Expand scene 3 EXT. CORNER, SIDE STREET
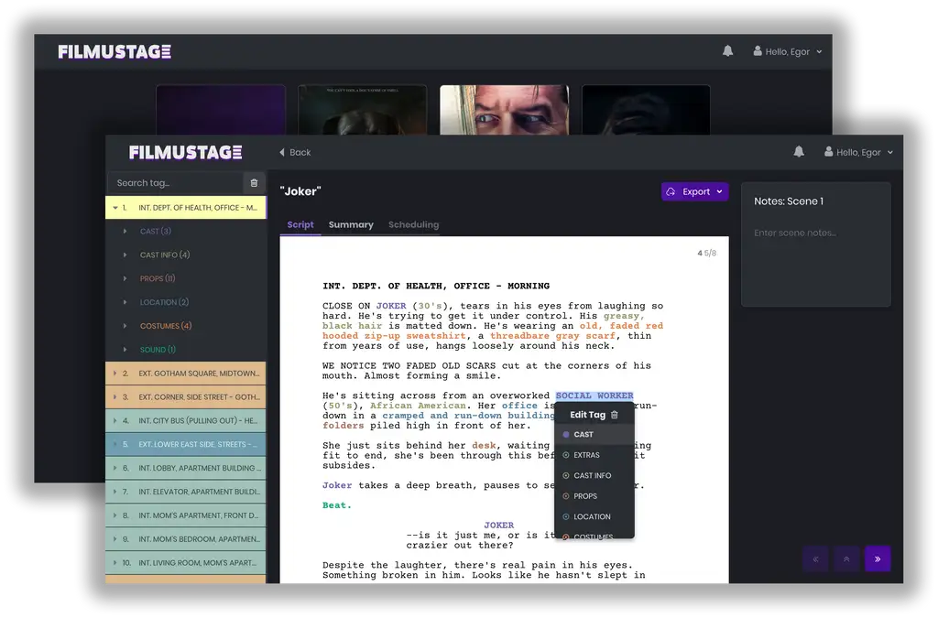Image resolution: width=938 pixels, height=618 pixels. [115, 396]
